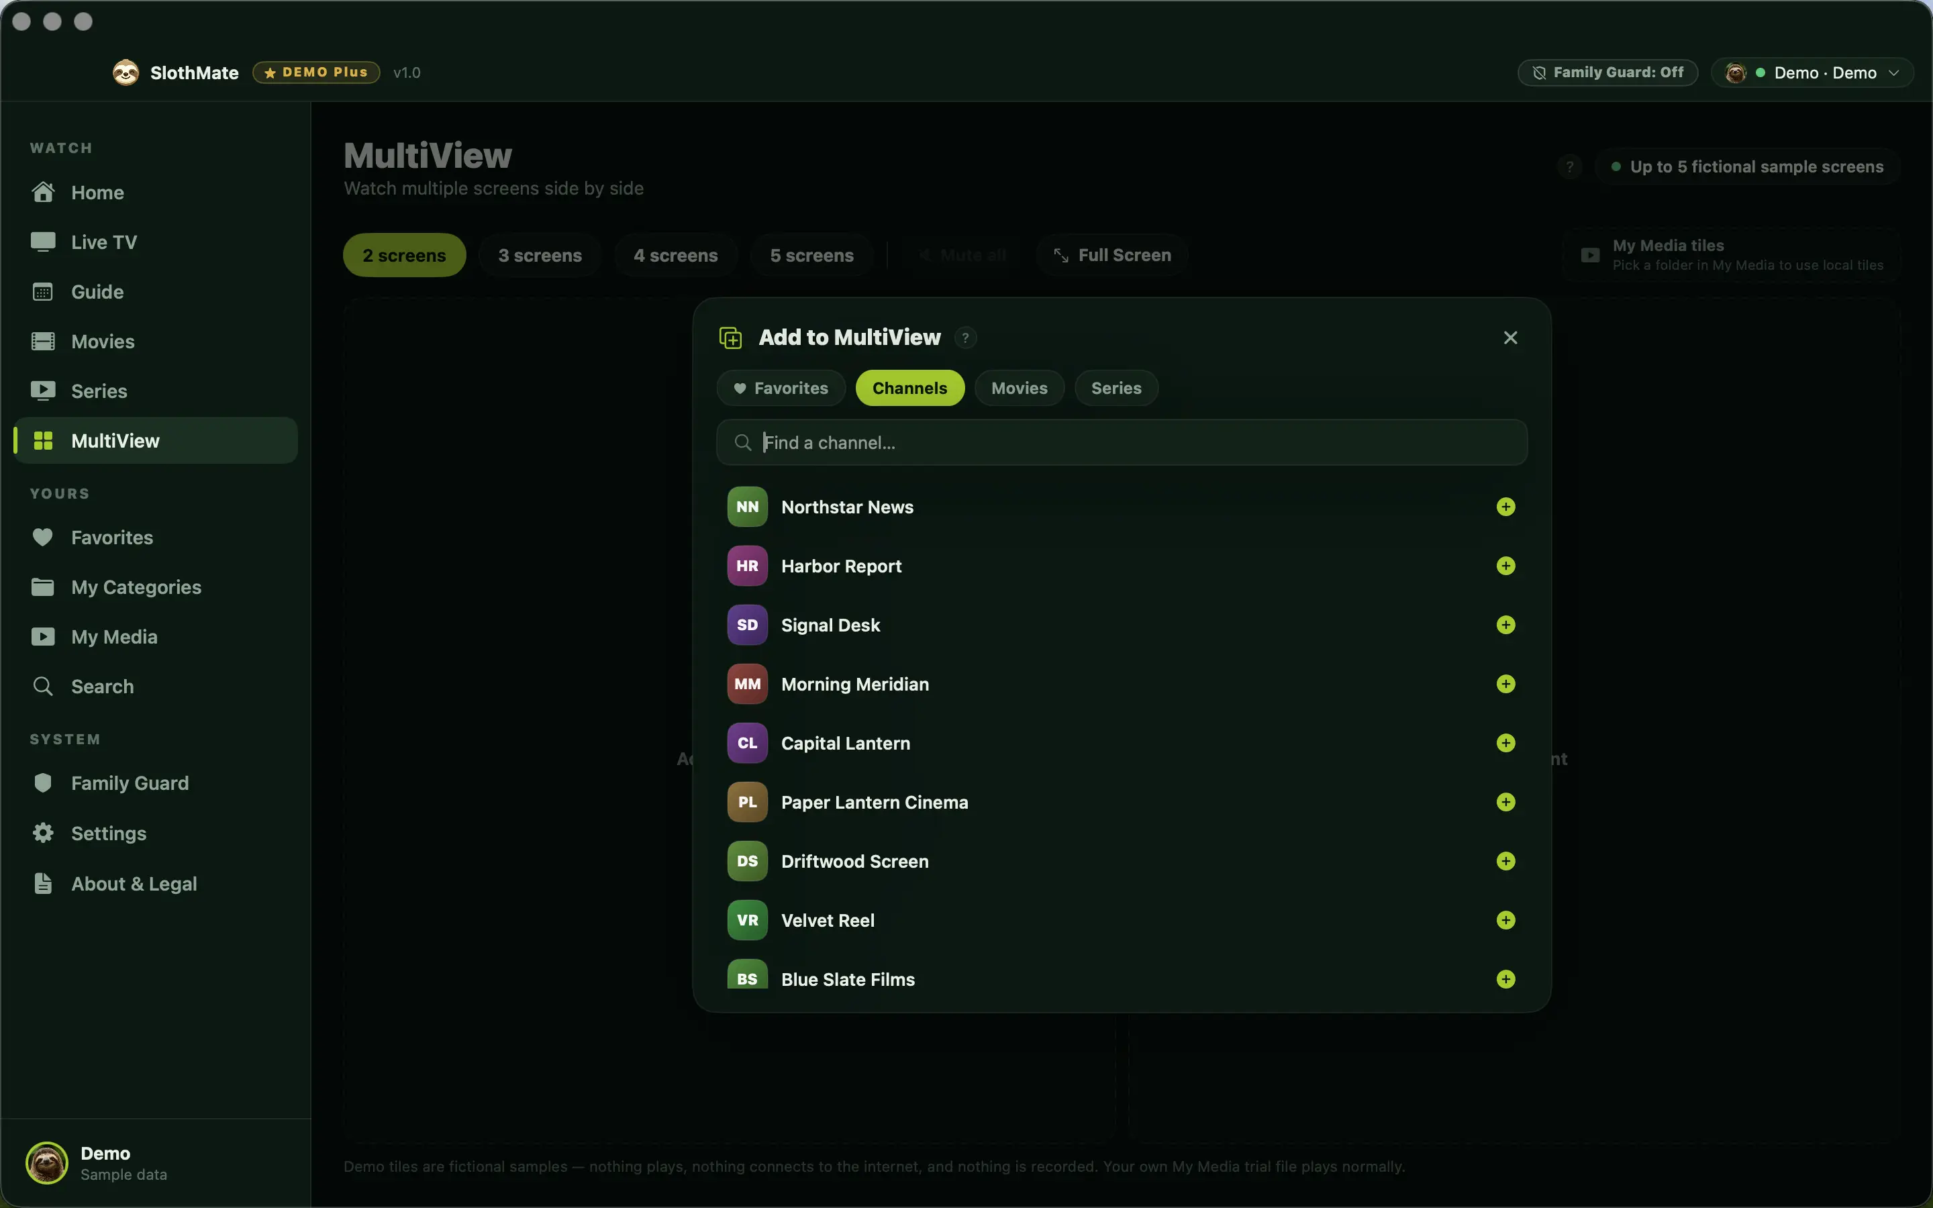The image size is (1933, 1208).
Task: Add Velvet Reel plus icon
Action: pyautogui.click(x=1505, y=920)
